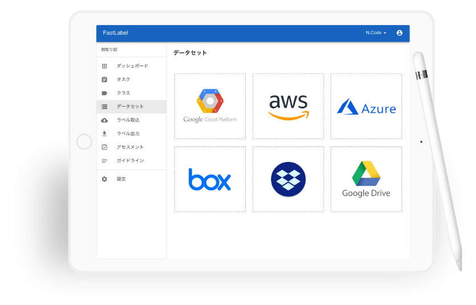Go to アセスメント in sidebar

[x=130, y=147]
